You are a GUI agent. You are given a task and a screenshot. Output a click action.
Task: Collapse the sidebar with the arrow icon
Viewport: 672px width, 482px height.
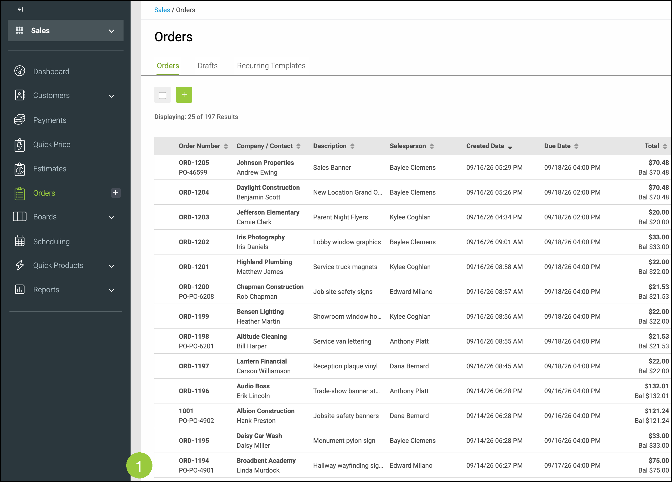(20, 9)
